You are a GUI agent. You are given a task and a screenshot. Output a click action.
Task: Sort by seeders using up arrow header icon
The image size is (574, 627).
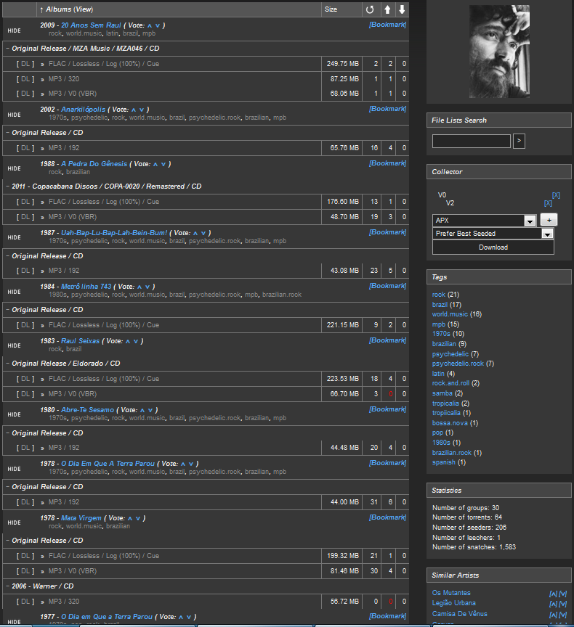[x=387, y=9]
